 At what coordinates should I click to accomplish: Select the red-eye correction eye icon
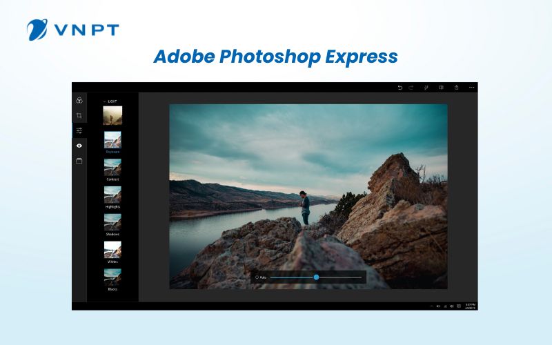click(x=79, y=146)
